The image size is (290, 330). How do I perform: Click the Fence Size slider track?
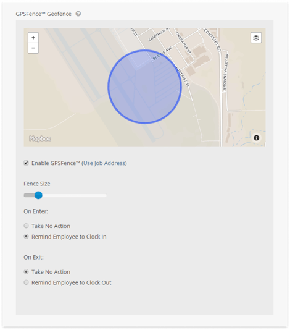point(65,195)
